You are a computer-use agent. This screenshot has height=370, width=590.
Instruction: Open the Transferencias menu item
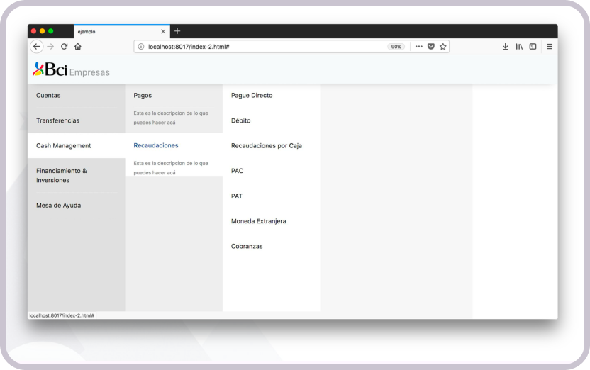[57, 121]
